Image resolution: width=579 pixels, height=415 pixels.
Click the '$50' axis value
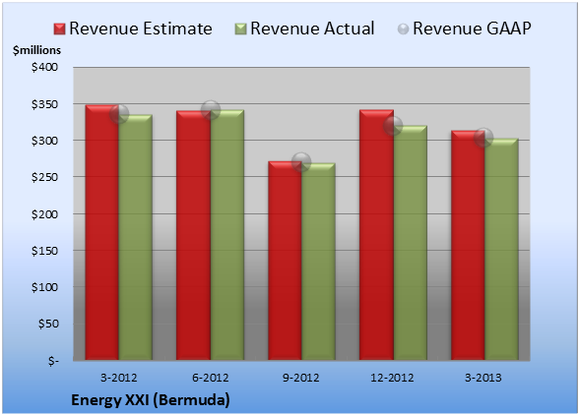[48, 324]
